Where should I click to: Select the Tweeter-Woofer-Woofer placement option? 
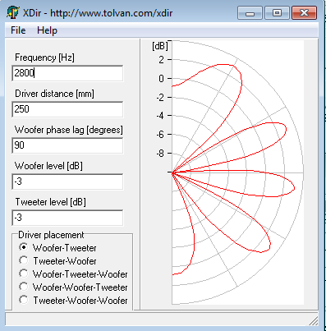click(x=73, y=300)
